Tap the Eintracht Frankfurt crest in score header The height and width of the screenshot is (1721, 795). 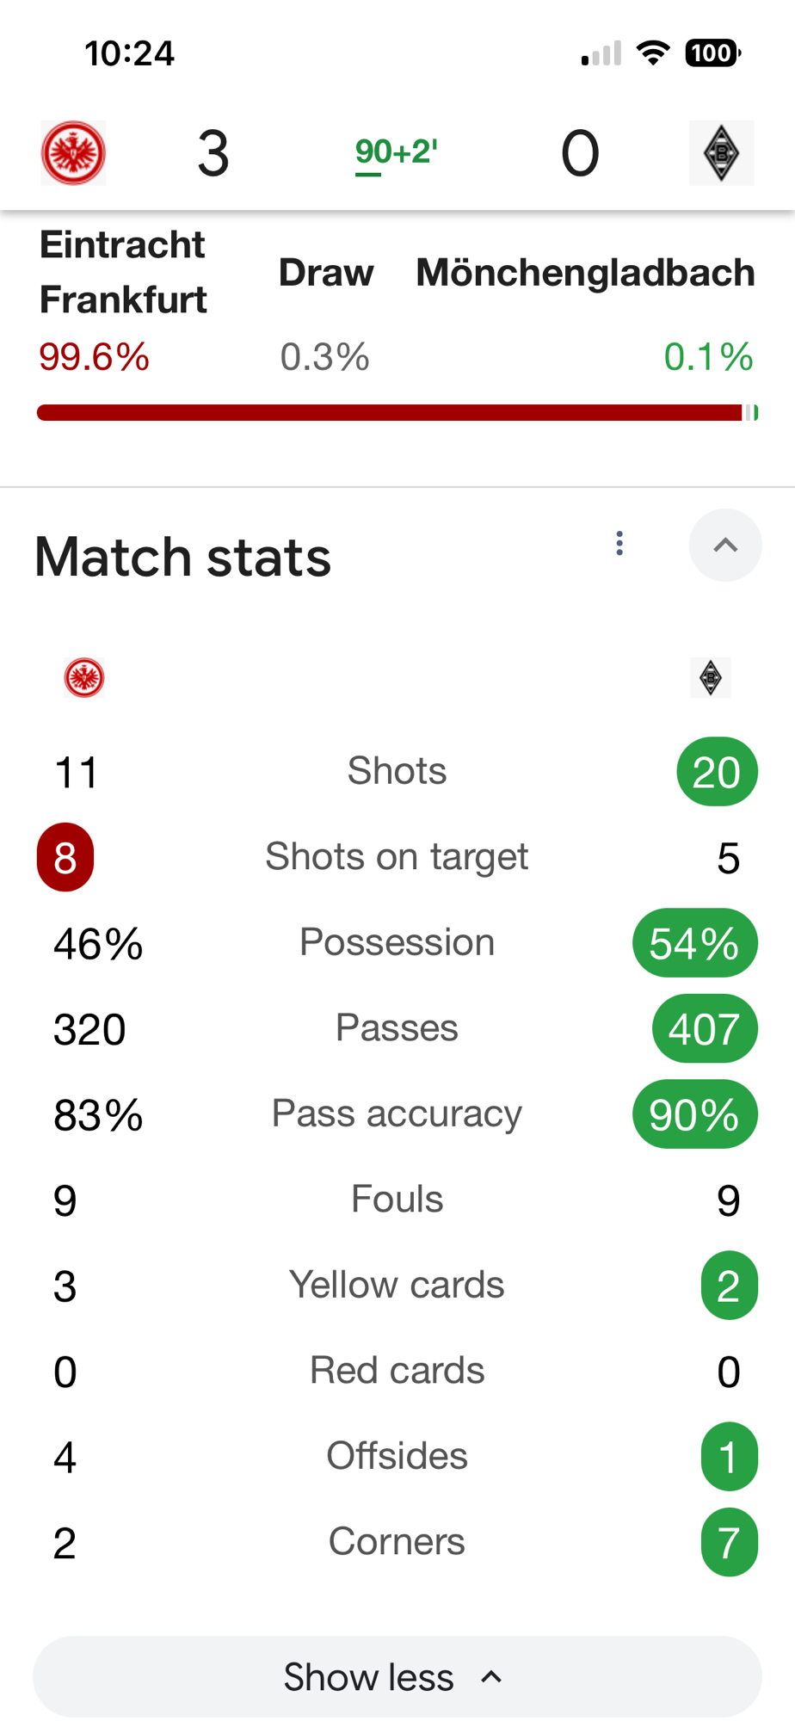[74, 153]
